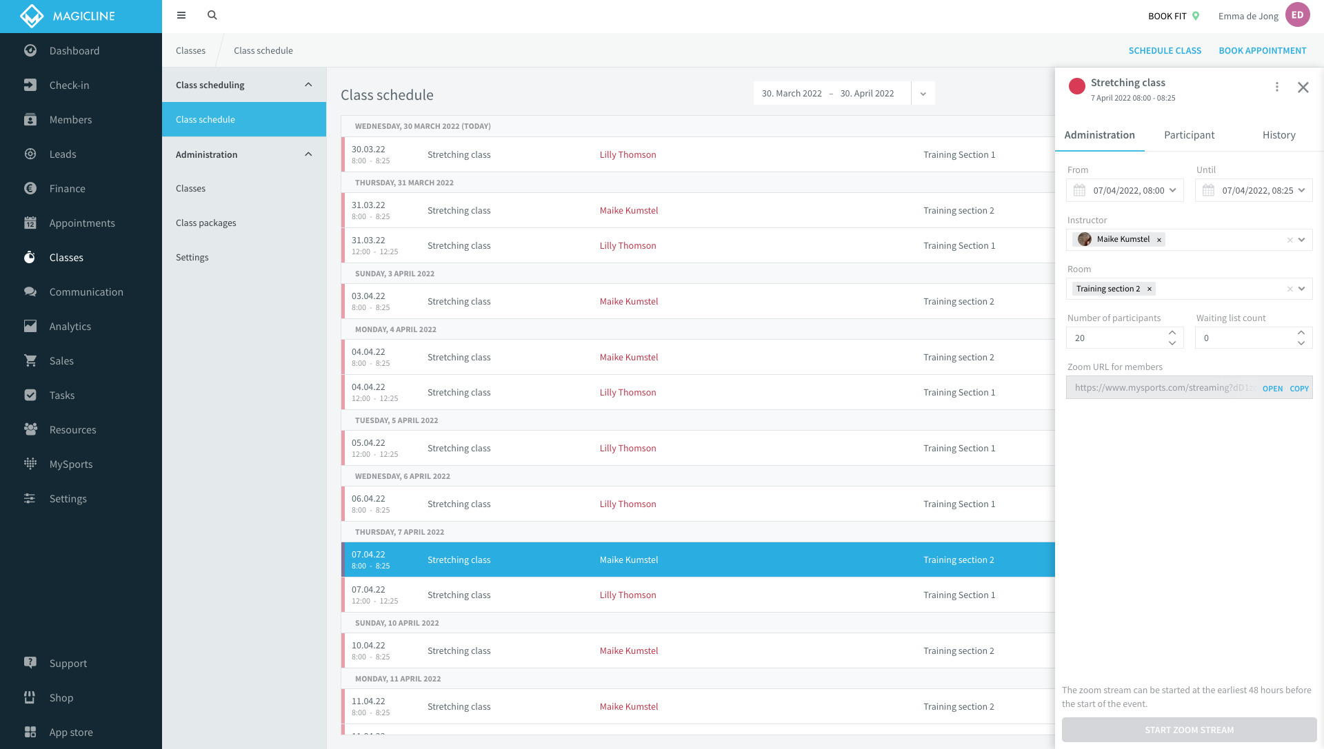Switch to the Participant tab

[1189, 135]
